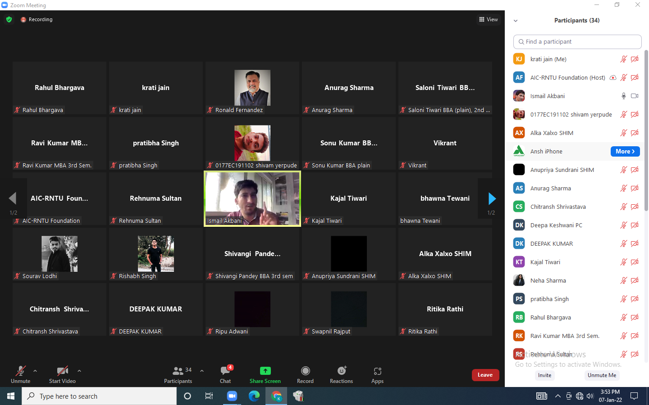The height and width of the screenshot is (405, 649).
Task: Open Zoom from the Windows taskbar
Action: coord(232,396)
